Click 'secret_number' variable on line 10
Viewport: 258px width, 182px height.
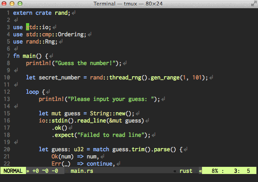tap(60, 77)
